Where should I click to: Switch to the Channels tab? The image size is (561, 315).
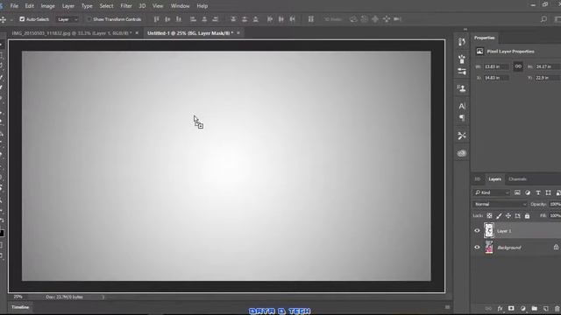point(517,179)
